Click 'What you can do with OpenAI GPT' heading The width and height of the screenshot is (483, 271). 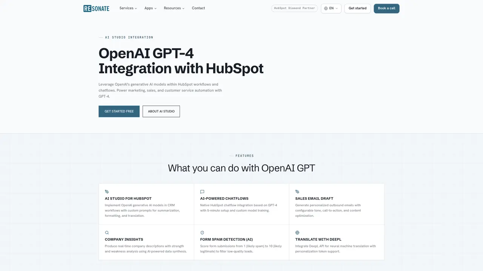[x=241, y=168]
